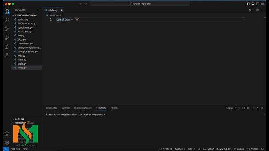
Task: Click Go Live in status bar
Action: coord(239,149)
